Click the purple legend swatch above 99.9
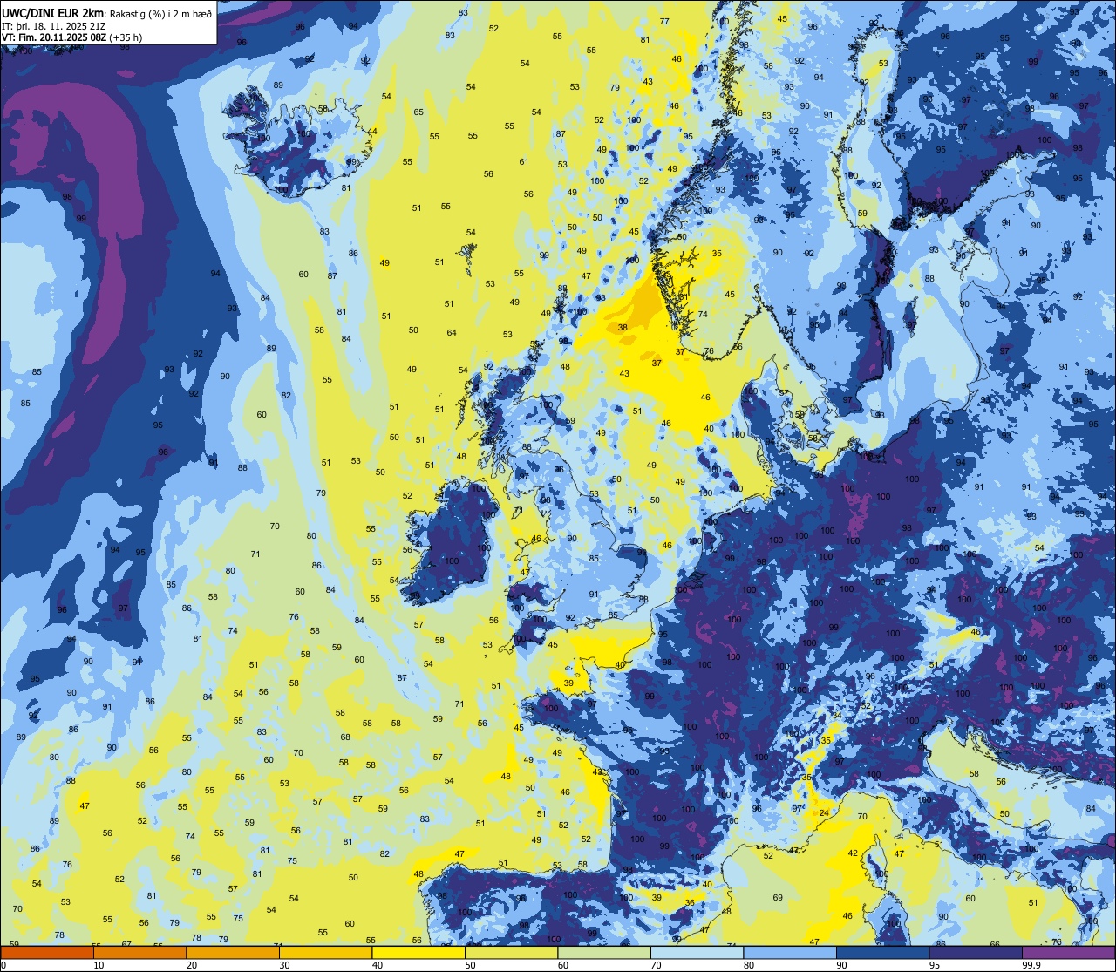 point(1066,953)
